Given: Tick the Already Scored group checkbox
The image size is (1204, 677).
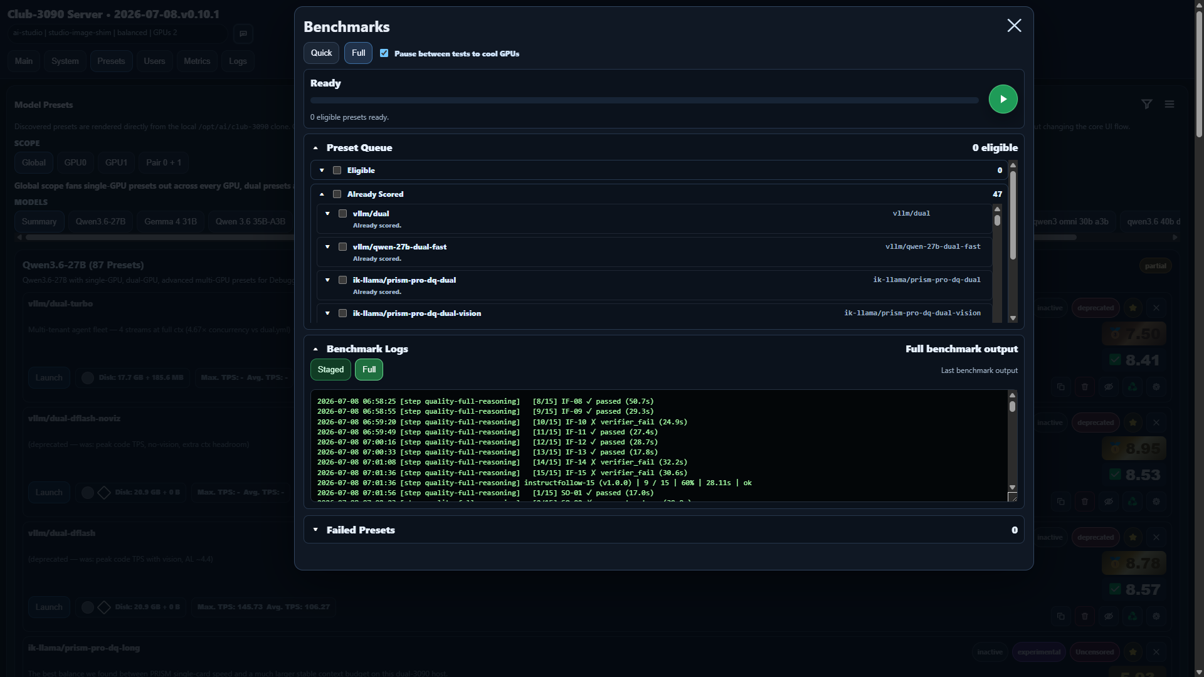Looking at the screenshot, I should [337, 194].
